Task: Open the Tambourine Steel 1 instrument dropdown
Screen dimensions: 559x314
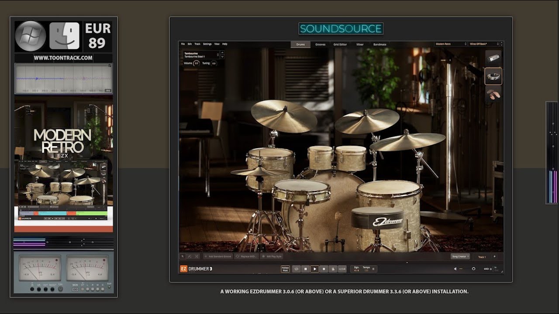Action: [x=201, y=55]
